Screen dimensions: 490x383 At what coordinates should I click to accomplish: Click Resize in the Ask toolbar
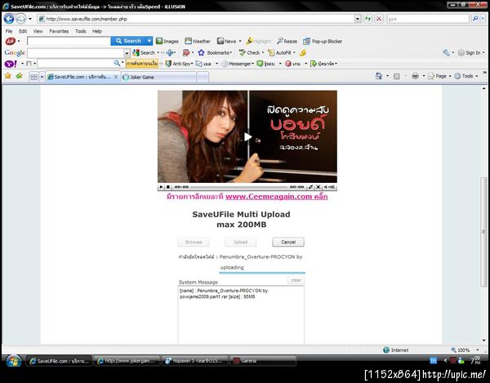[287, 41]
